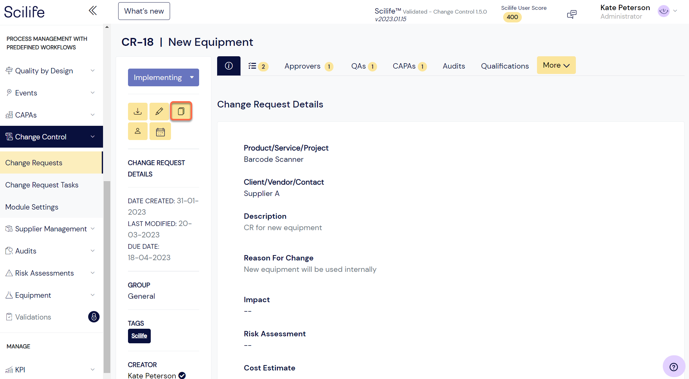Viewport: 689px width, 379px height.
Task: Click the Scilife tag link
Action: [x=139, y=336]
